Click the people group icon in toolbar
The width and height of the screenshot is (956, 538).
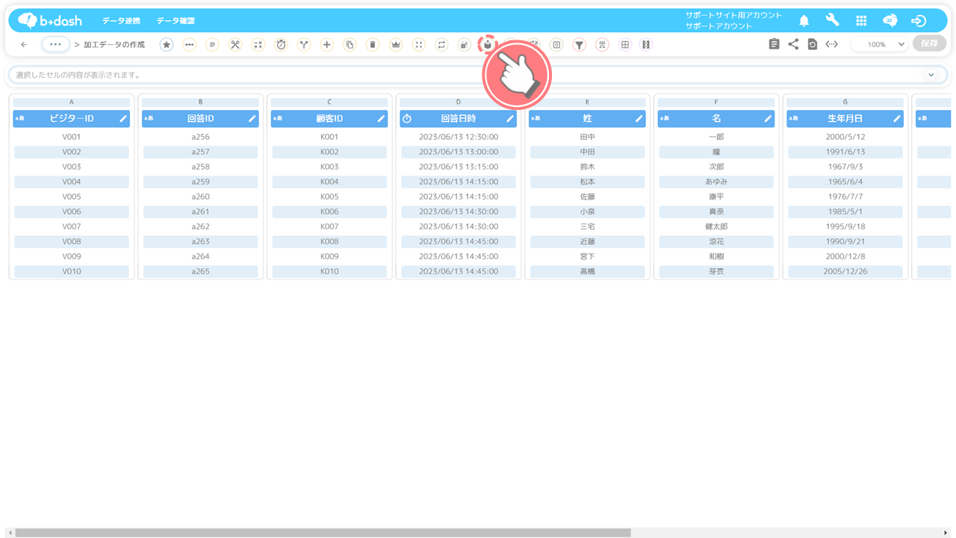pos(602,45)
